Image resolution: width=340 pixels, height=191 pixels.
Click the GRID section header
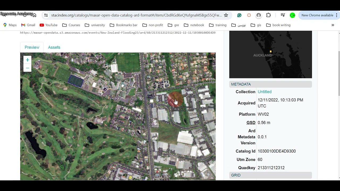(x=270, y=175)
